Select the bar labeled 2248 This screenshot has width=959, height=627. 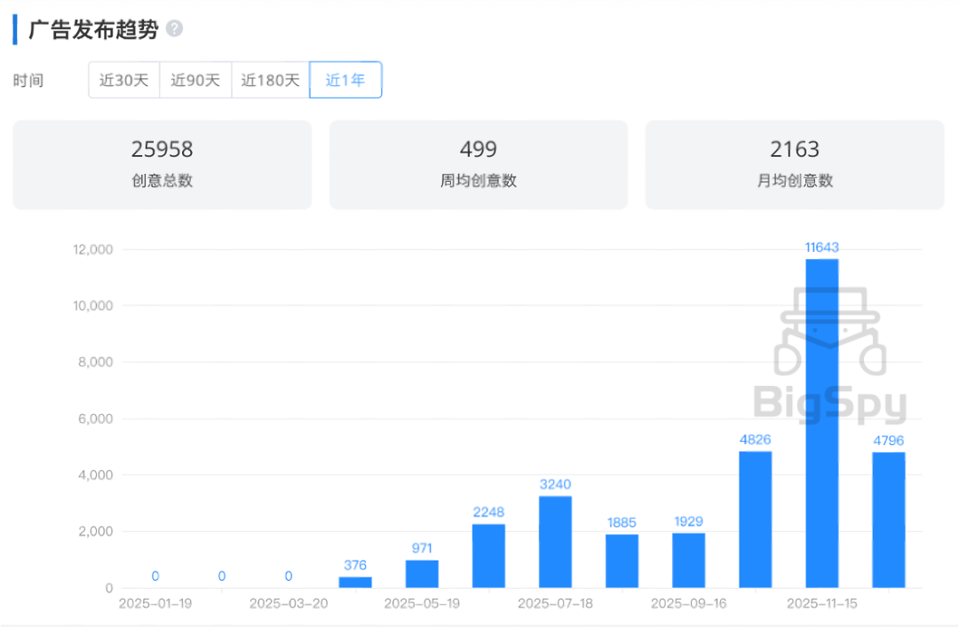(x=488, y=556)
